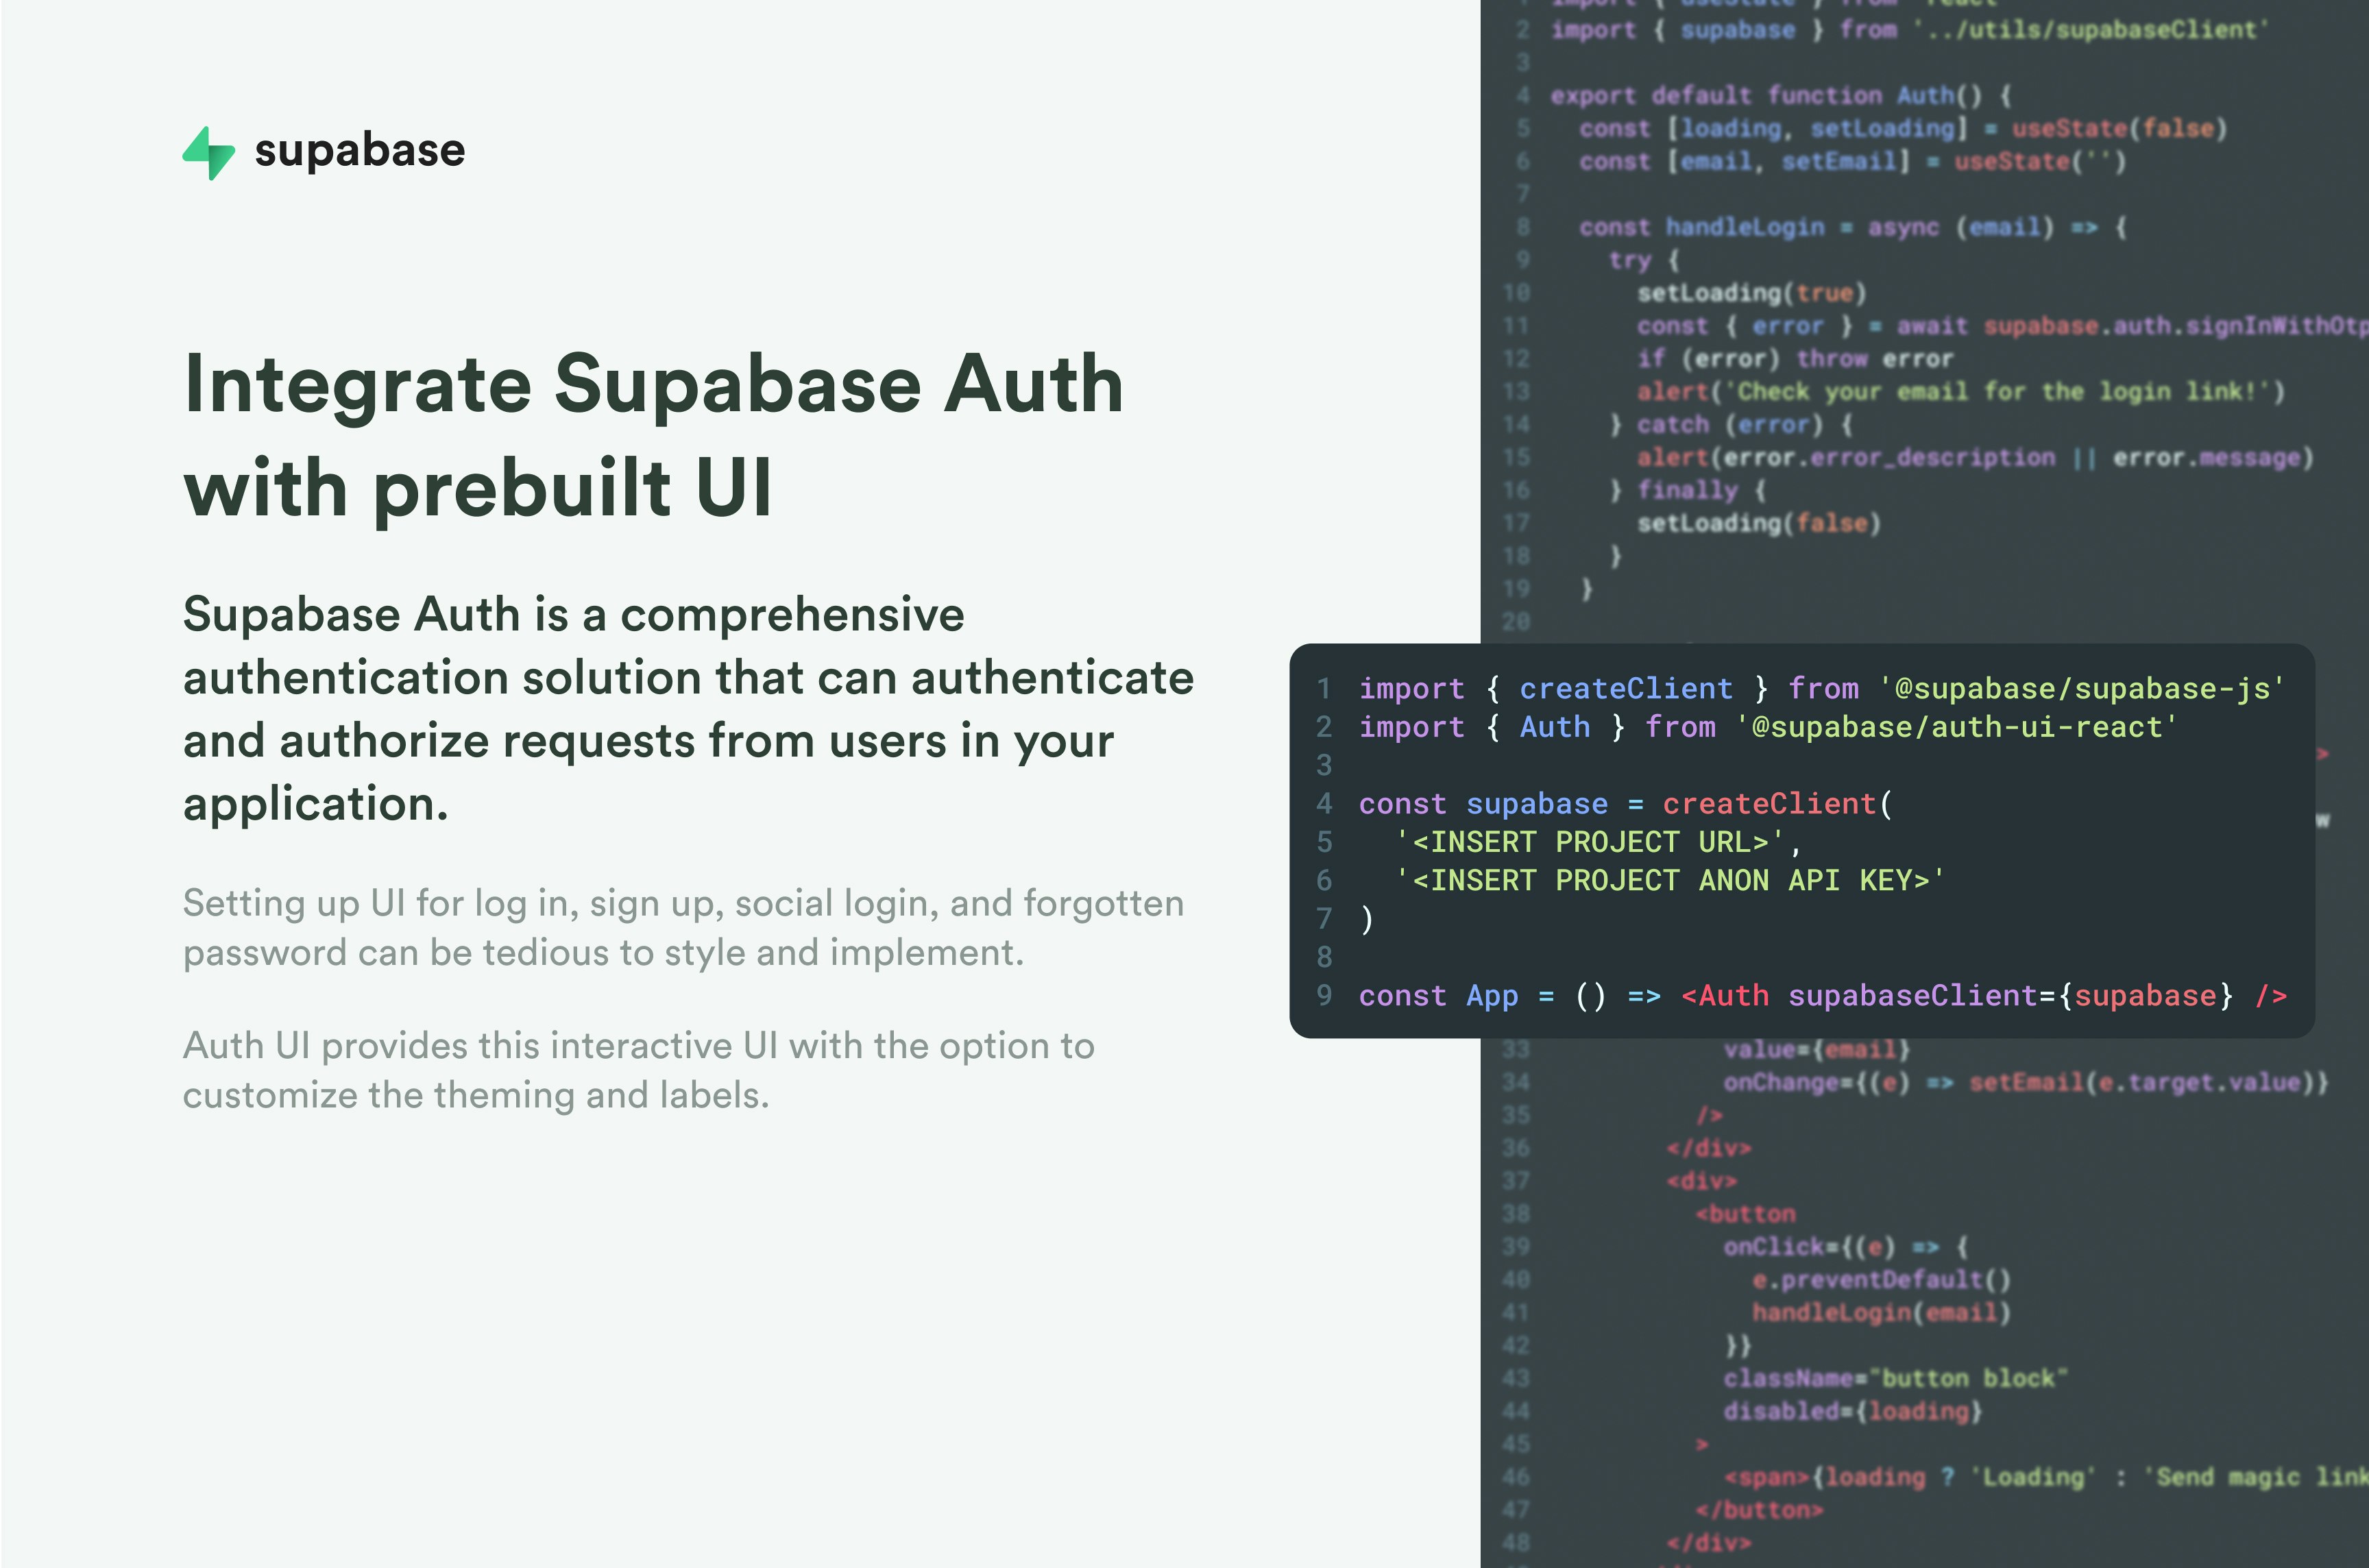The width and height of the screenshot is (2369, 1568).
Task: Click the paragraph starting 'Auth UI provides this interactive'
Action: coord(639,1070)
